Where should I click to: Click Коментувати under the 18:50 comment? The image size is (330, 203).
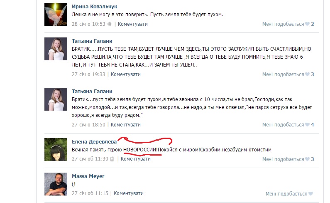click(126, 125)
